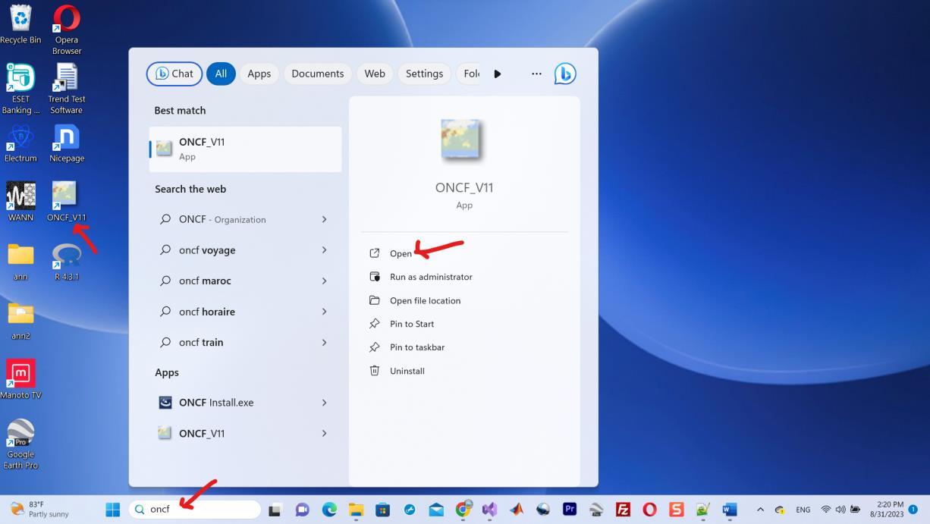Open File Explorer from taskbar
The width and height of the screenshot is (930, 524).
point(357,509)
